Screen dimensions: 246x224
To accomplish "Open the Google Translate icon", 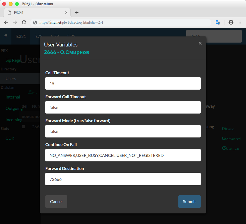I will point(218,23).
